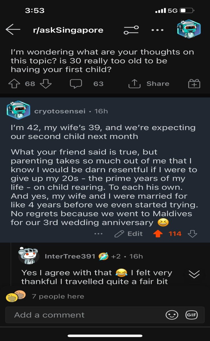Open the emoji picker smiley icon
210x341 pixels.
click(172, 315)
